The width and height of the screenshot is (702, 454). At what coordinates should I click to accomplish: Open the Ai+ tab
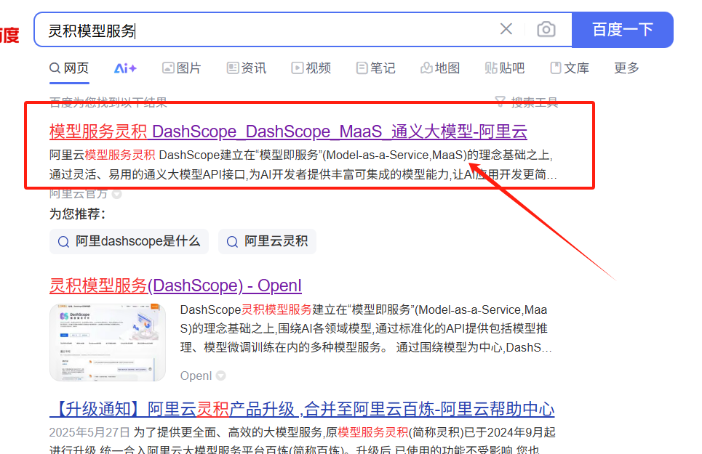point(125,68)
